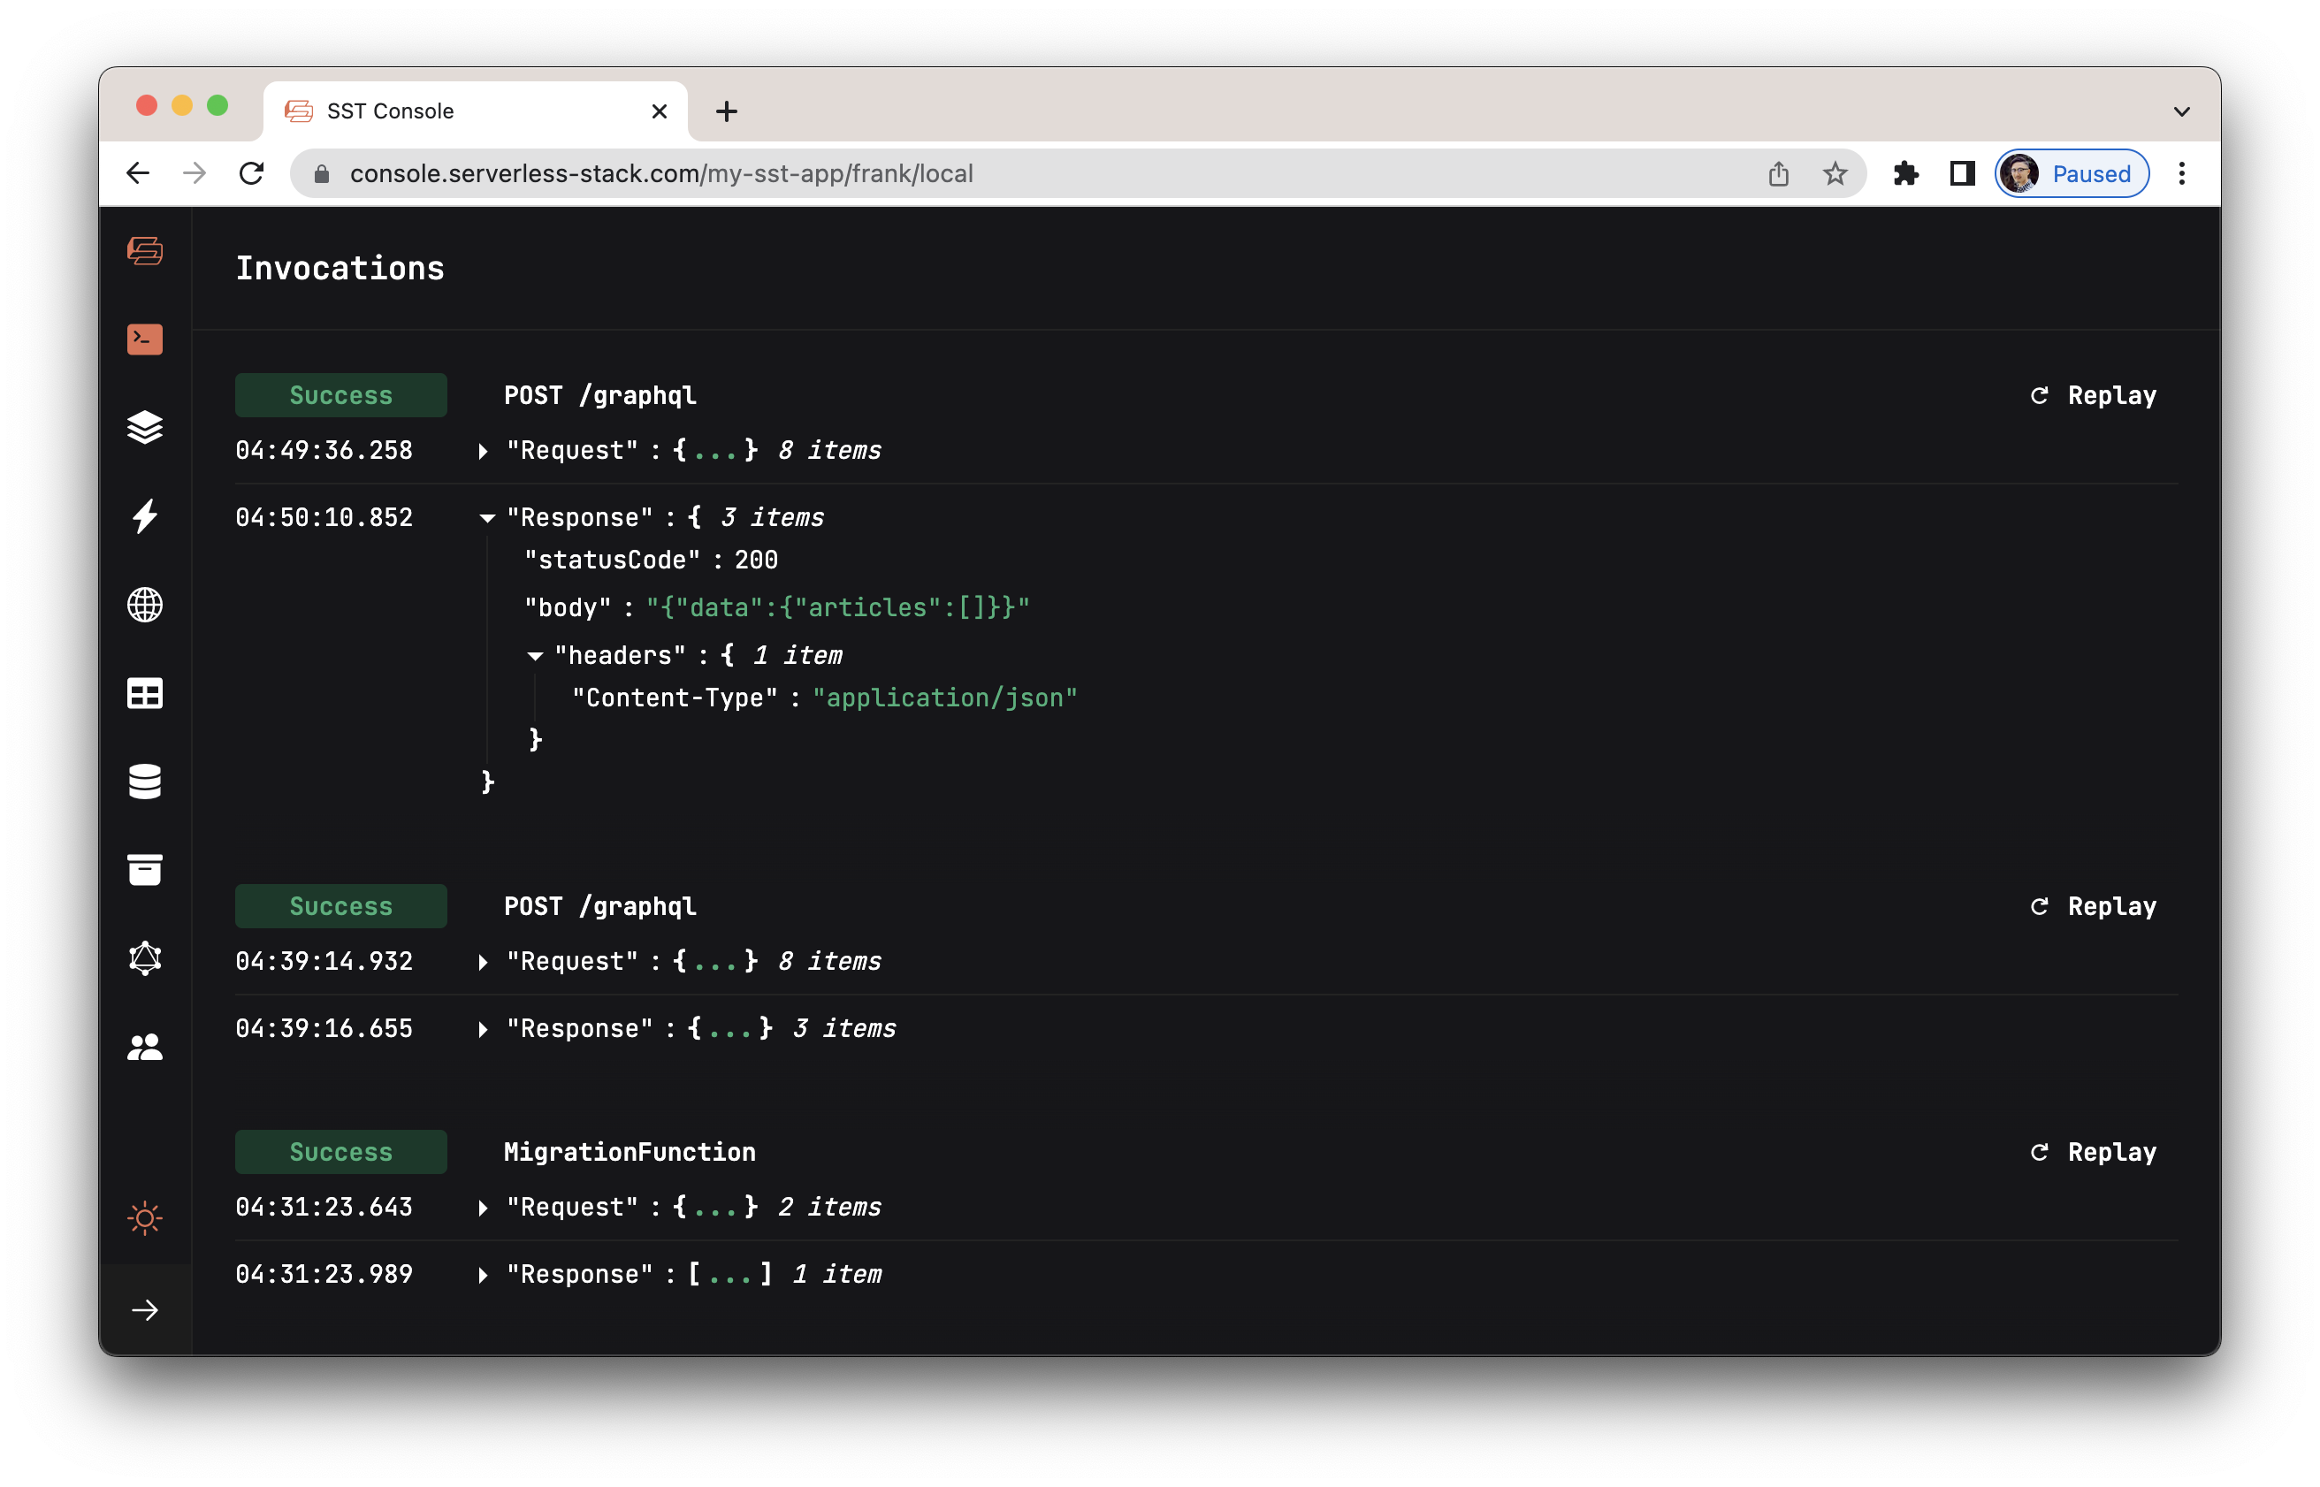Open the GraphQL icon in sidebar

pyautogui.click(x=145, y=957)
